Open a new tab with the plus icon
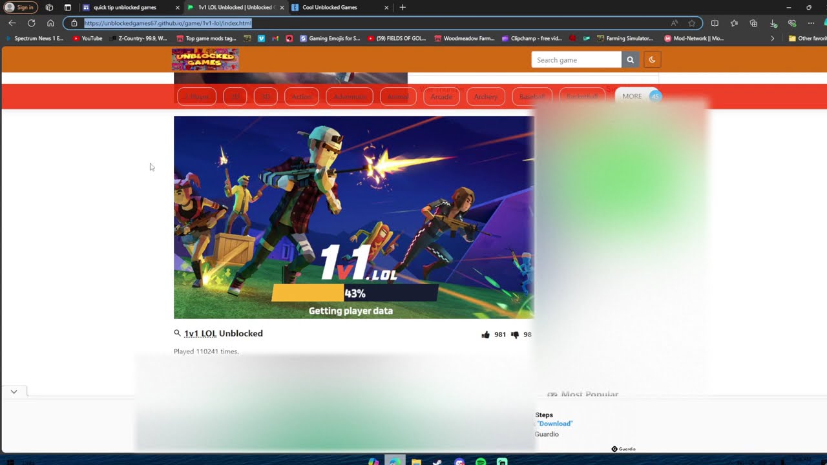 [x=403, y=7]
